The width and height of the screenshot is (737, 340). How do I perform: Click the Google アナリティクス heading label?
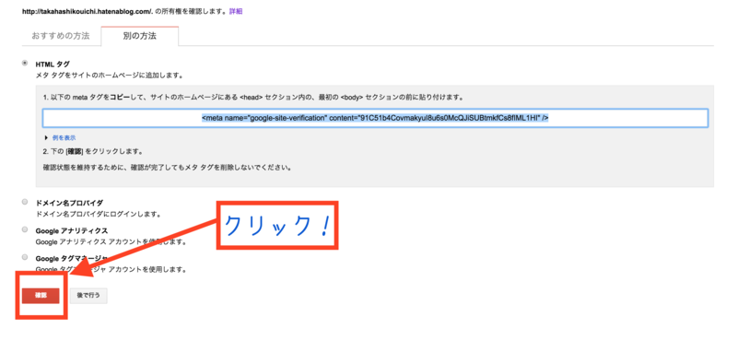(72, 231)
